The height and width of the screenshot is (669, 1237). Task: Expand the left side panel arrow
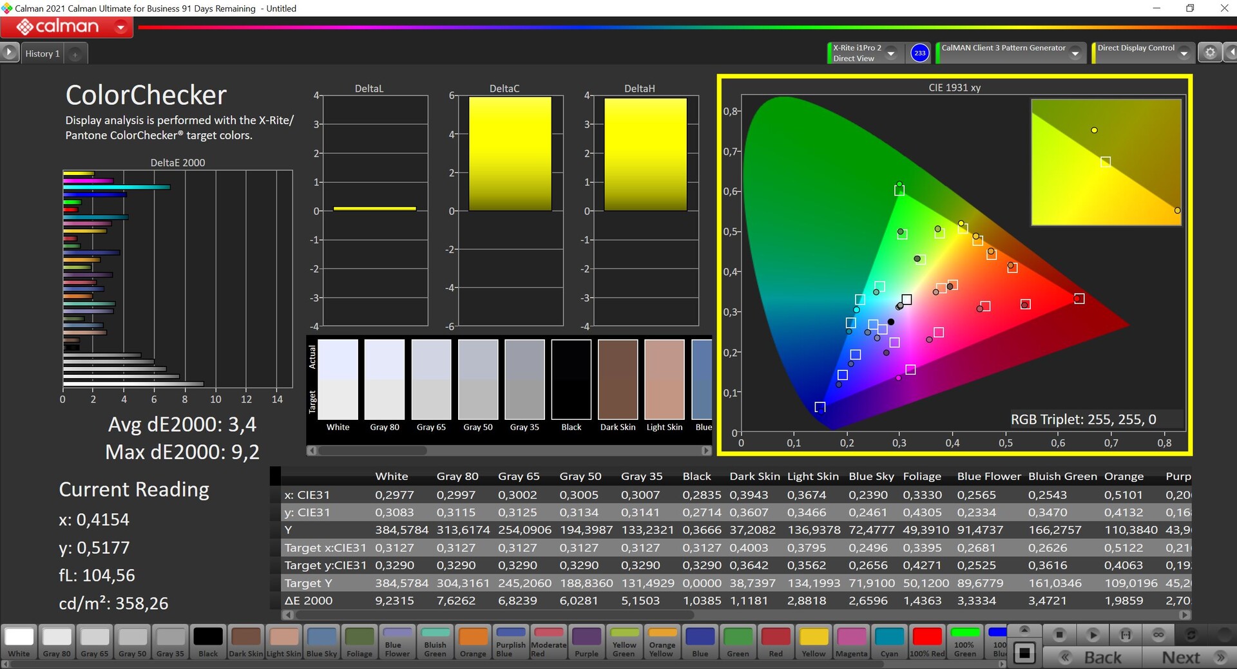click(9, 53)
